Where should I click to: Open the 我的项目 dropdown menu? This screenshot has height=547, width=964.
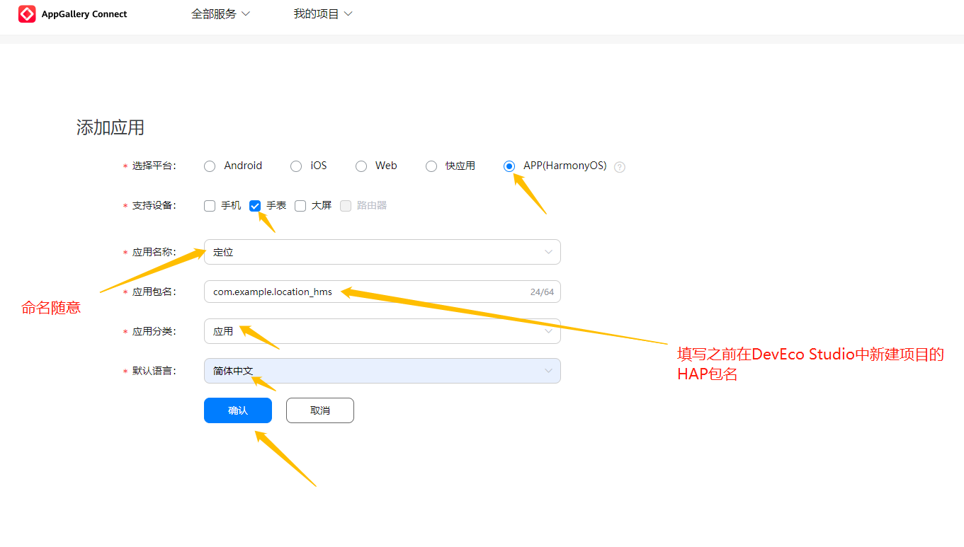point(323,14)
